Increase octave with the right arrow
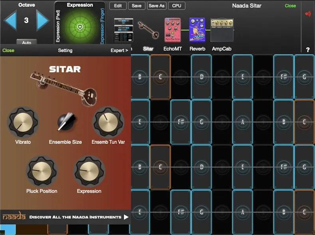 click(x=43, y=20)
